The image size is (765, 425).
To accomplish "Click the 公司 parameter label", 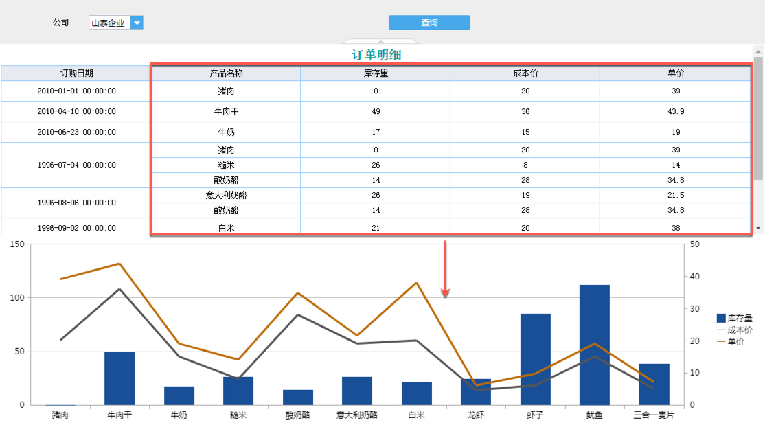I will 61,23.
